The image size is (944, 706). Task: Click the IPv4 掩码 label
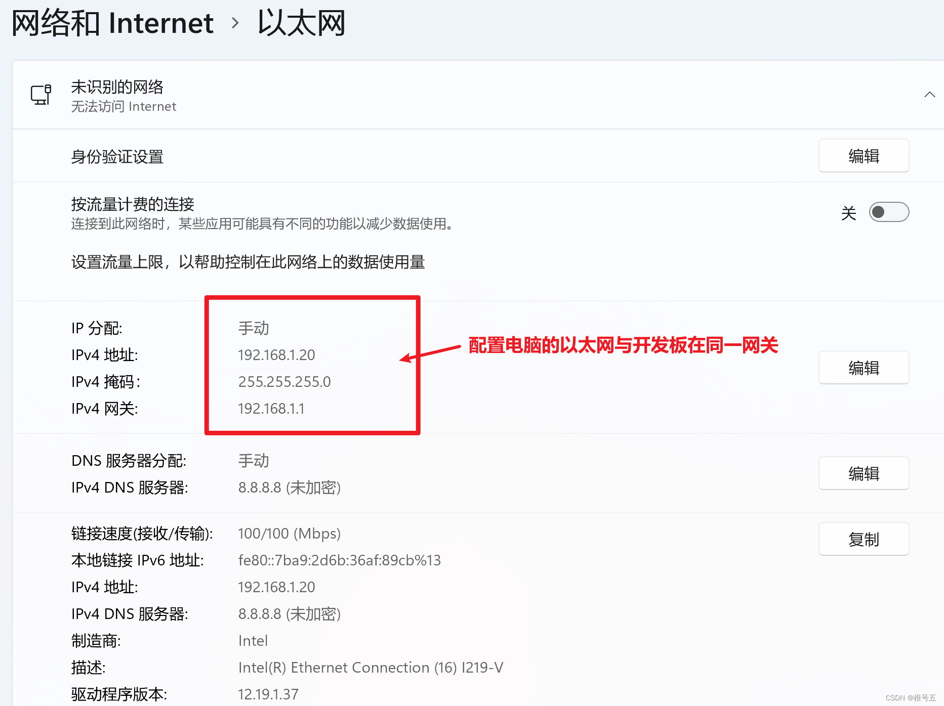tap(106, 382)
